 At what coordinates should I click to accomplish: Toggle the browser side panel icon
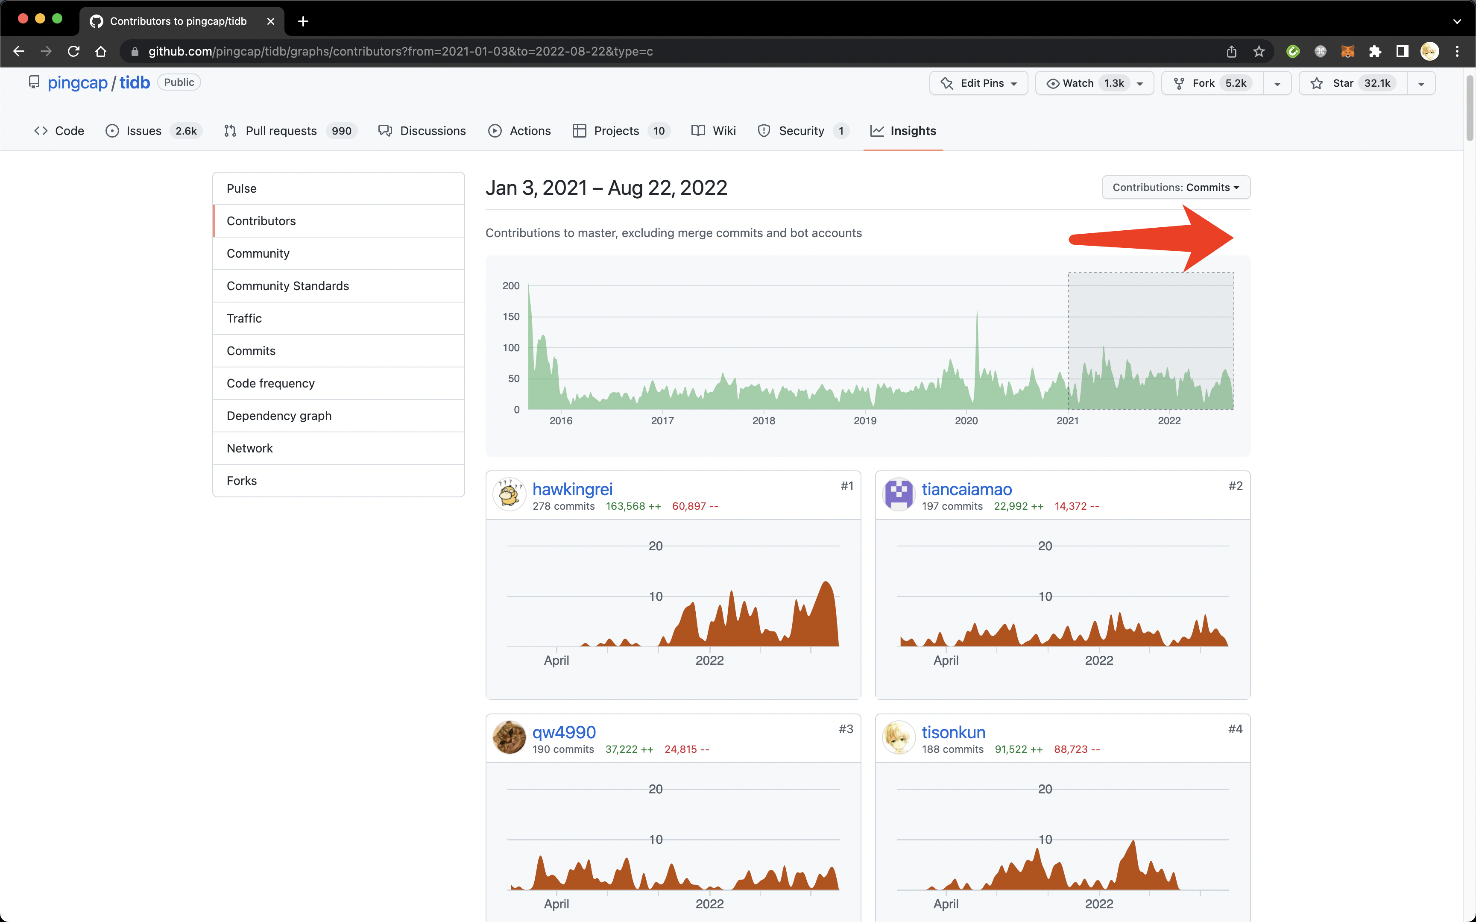(x=1402, y=51)
